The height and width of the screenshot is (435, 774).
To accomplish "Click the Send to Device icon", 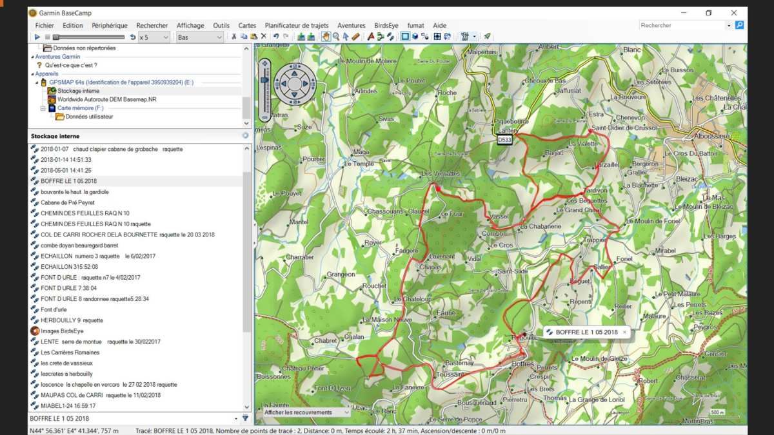I will [x=301, y=37].
